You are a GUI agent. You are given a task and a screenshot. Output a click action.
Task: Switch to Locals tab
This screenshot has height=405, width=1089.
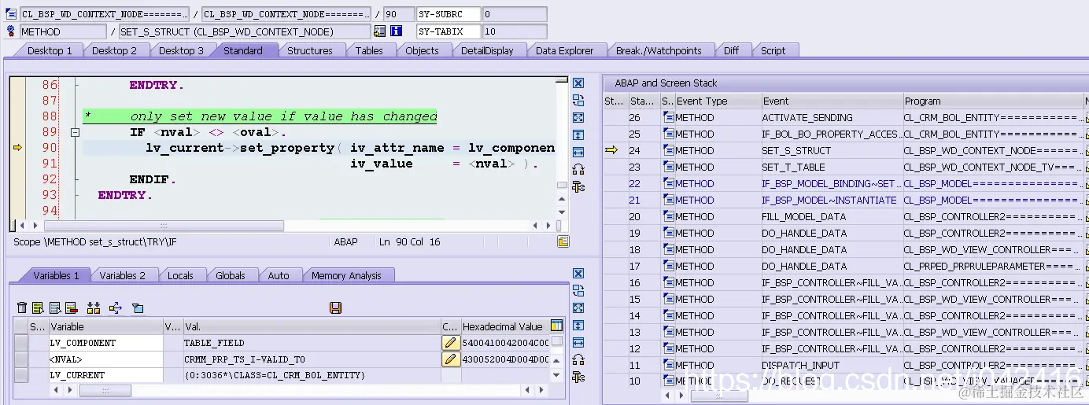coord(180,275)
